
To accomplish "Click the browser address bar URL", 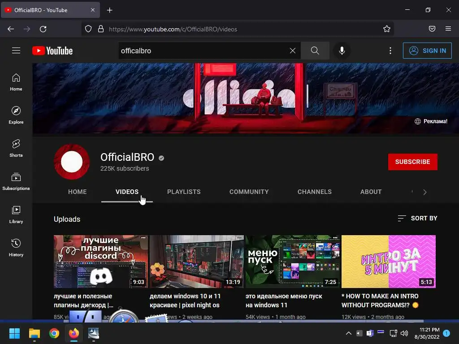I will coord(173,29).
